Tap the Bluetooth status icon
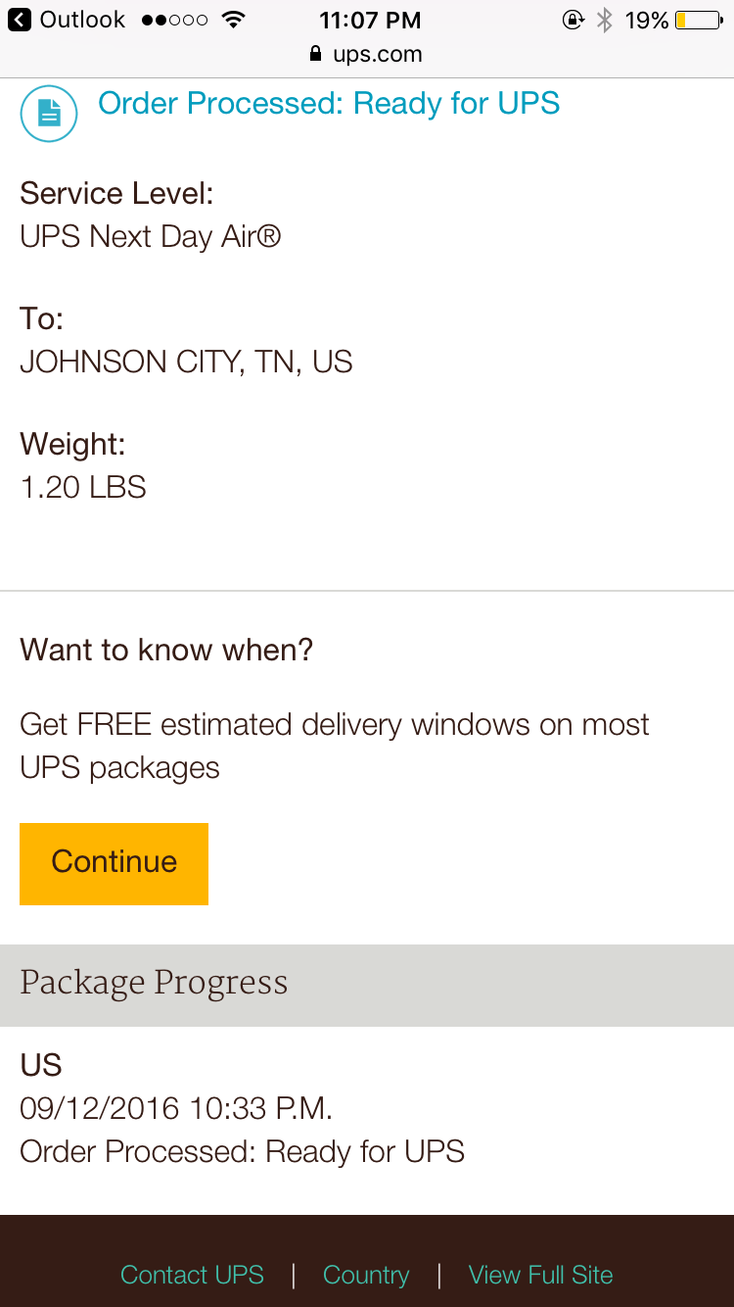Screen dimensions: 734x1307 pyautogui.click(x=605, y=20)
